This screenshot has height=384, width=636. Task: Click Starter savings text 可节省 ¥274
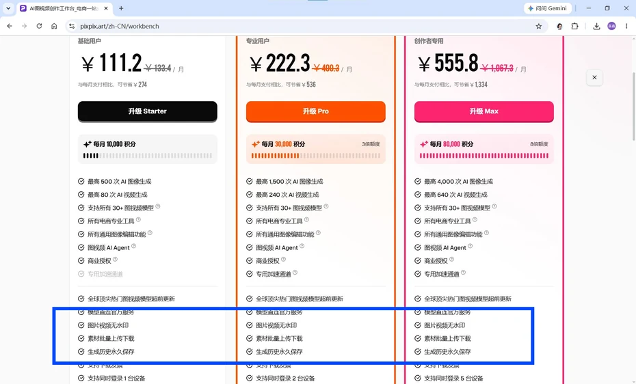click(x=132, y=85)
